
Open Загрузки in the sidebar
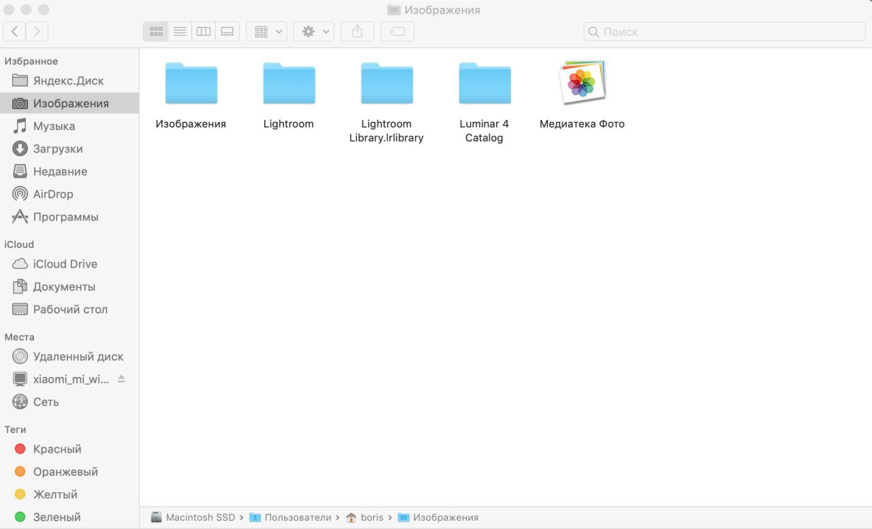69,148
